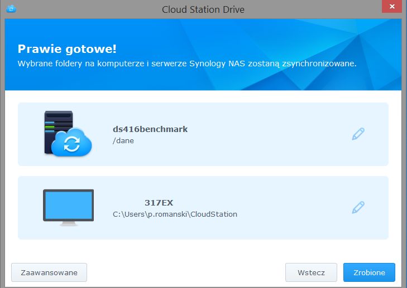Click the Prawie gotowe! heading
407x288 pixels.
[x=67, y=49]
